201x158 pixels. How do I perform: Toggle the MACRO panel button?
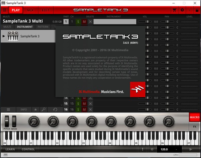(195, 117)
